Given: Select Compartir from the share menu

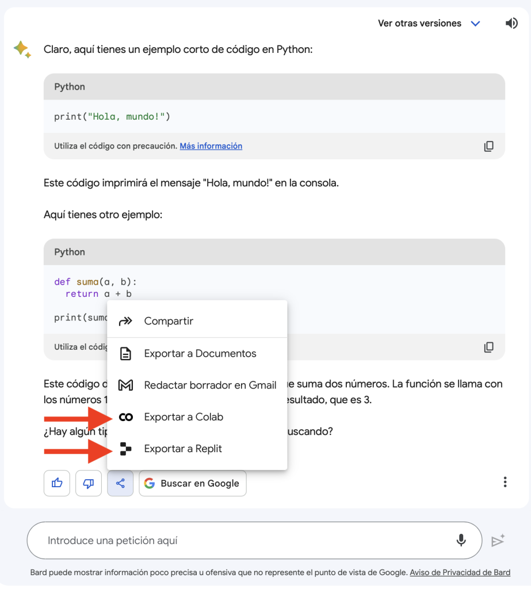Looking at the screenshot, I should pyautogui.click(x=169, y=321).
